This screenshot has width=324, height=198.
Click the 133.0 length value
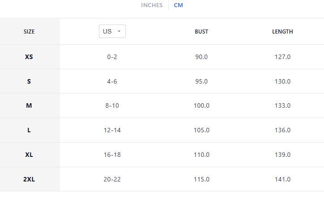pos(282,105)
